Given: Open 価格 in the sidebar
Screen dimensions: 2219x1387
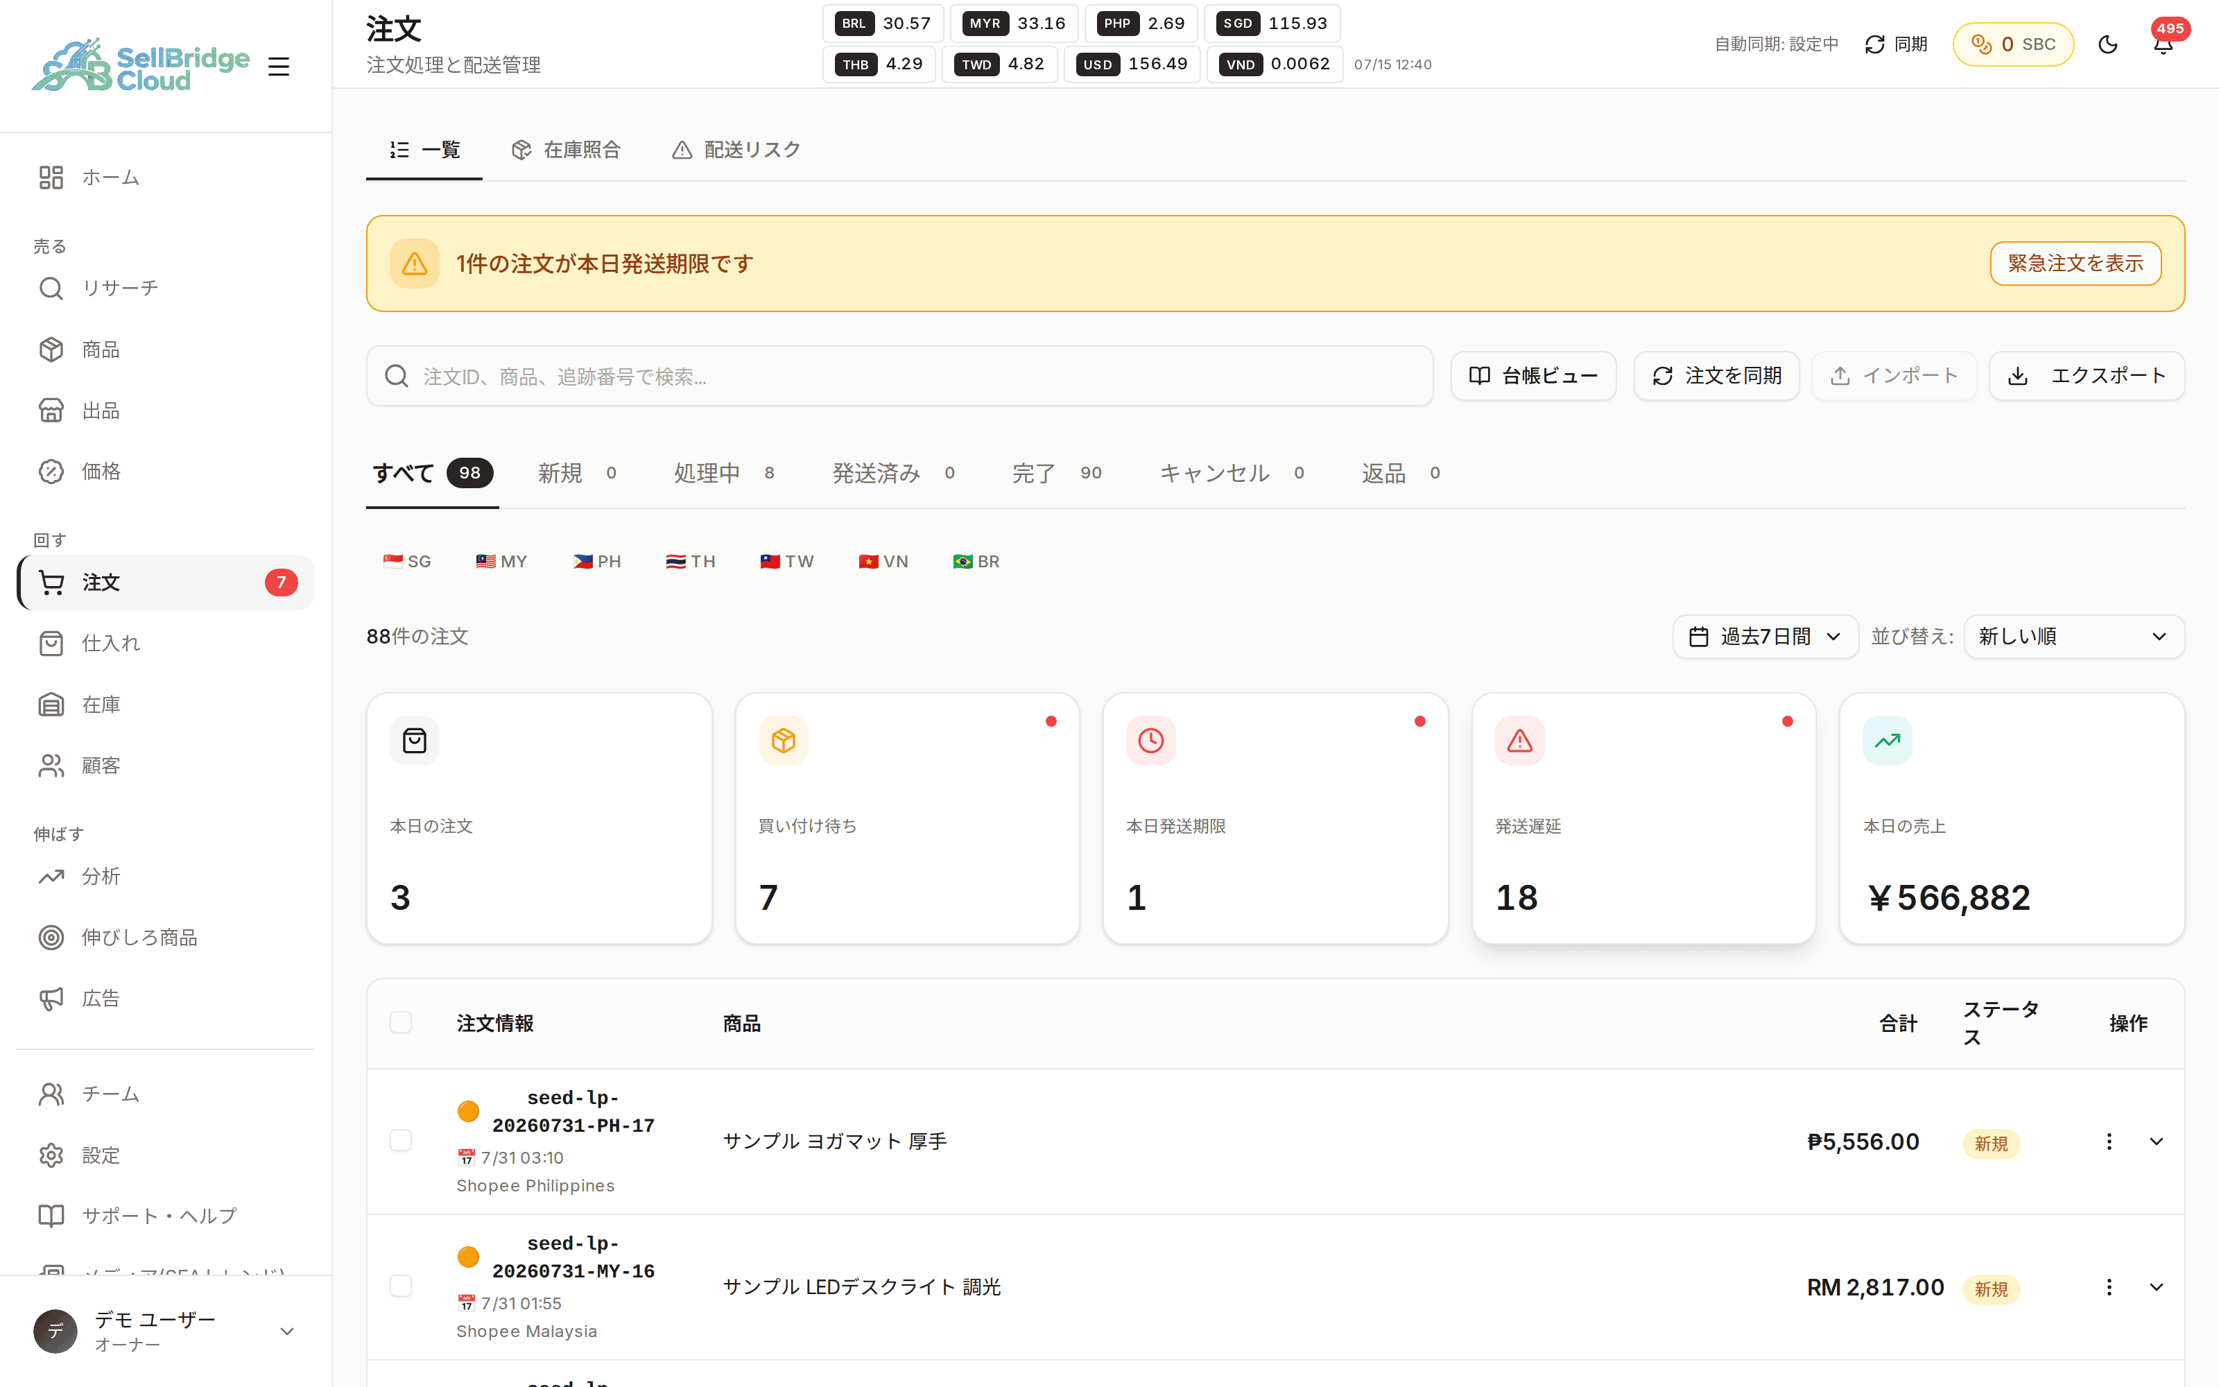Looking at the screenshot, I should click(x=166, y=472).
